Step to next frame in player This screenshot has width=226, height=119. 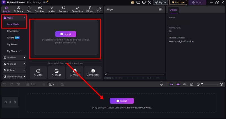coord(138,78)
